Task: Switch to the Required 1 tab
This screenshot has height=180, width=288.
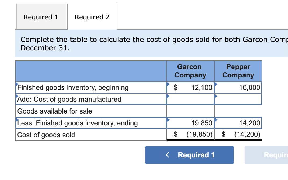Action: [41, 17]
